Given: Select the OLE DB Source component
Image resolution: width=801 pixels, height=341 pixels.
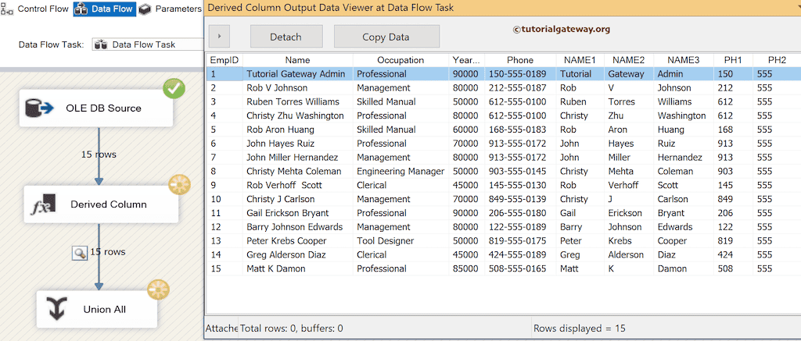Looking at the screenshot, I should point(96,108).
